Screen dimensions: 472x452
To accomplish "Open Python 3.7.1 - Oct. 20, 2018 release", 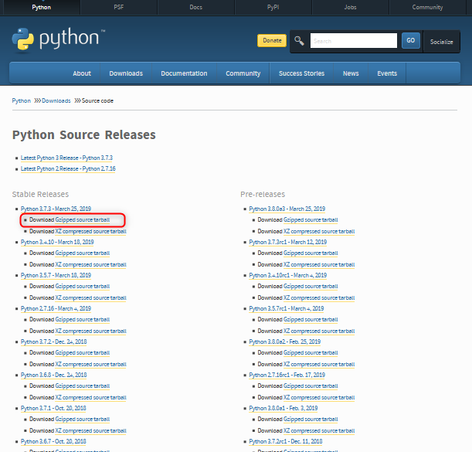I will point(53,408).
